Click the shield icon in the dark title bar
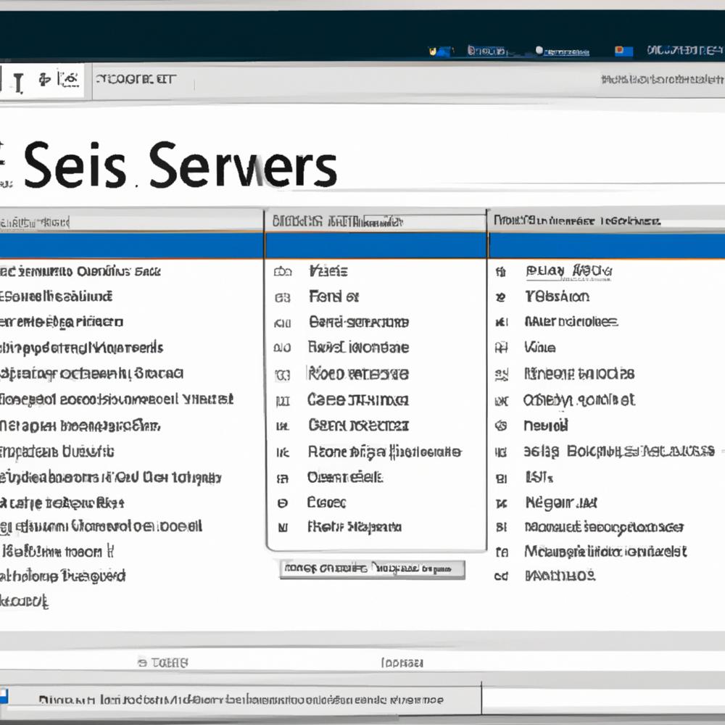This screenshot has width=725, height=725. (x=434, y=51)
